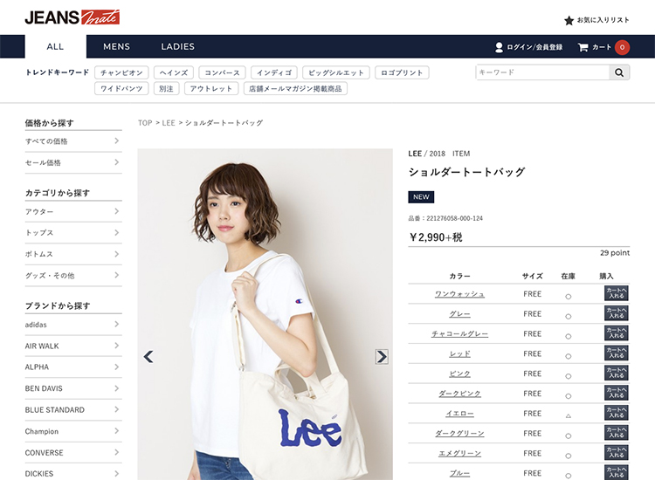Open the Champion brand category
The width and height of the screenshot is (655, 480).
(x=73, y=431)
